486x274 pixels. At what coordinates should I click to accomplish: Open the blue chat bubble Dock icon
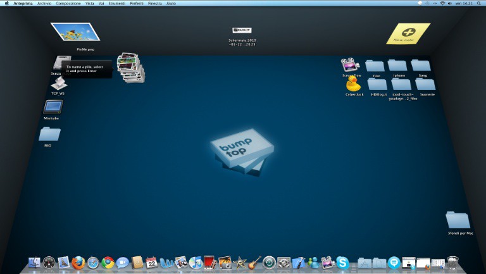click(x=394, y=263)
